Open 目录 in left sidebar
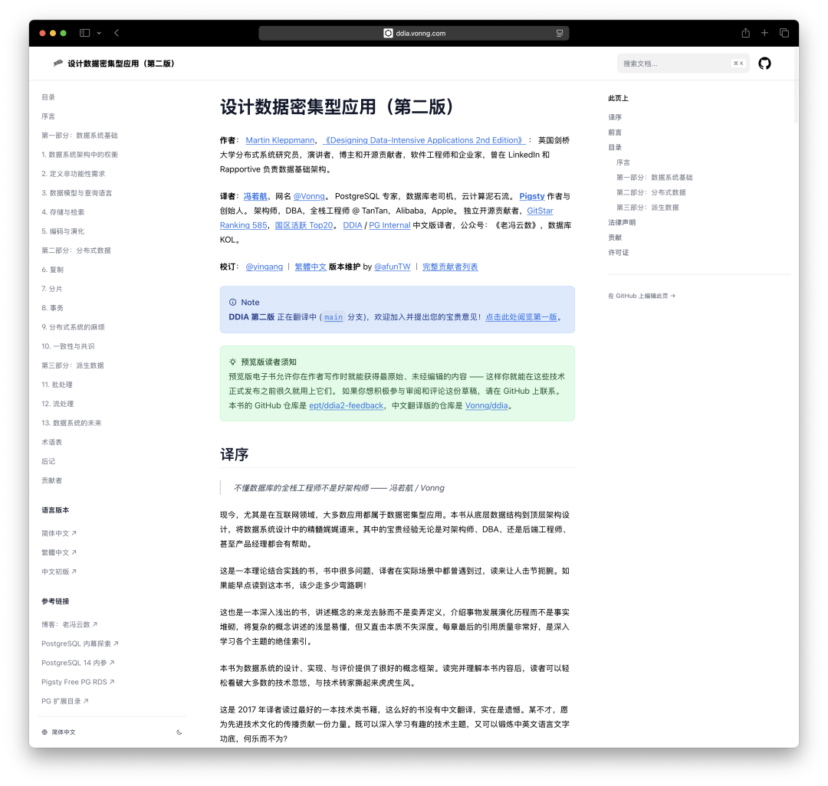Image resolution: width=828 pixels, height=786 pixels. [x=48, y=97]
